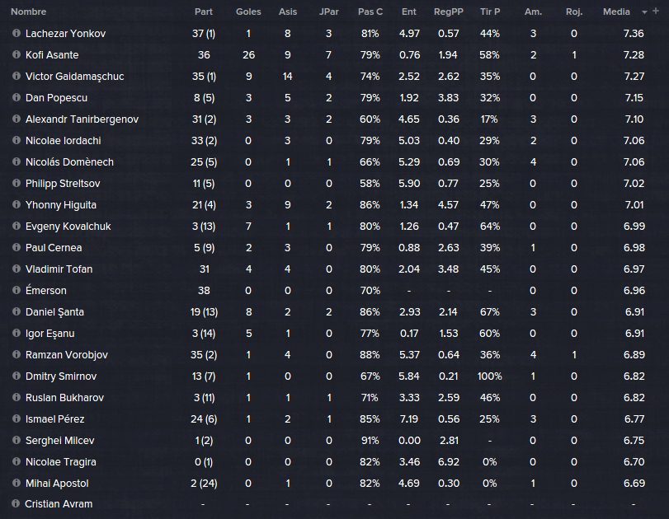The image size is (669, 519).
Task: Sort by Roj. red cards header
Action: (x=574, y=12)
